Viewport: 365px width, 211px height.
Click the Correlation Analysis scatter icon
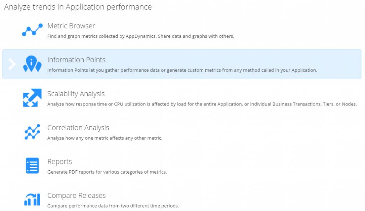pos(32,132)
